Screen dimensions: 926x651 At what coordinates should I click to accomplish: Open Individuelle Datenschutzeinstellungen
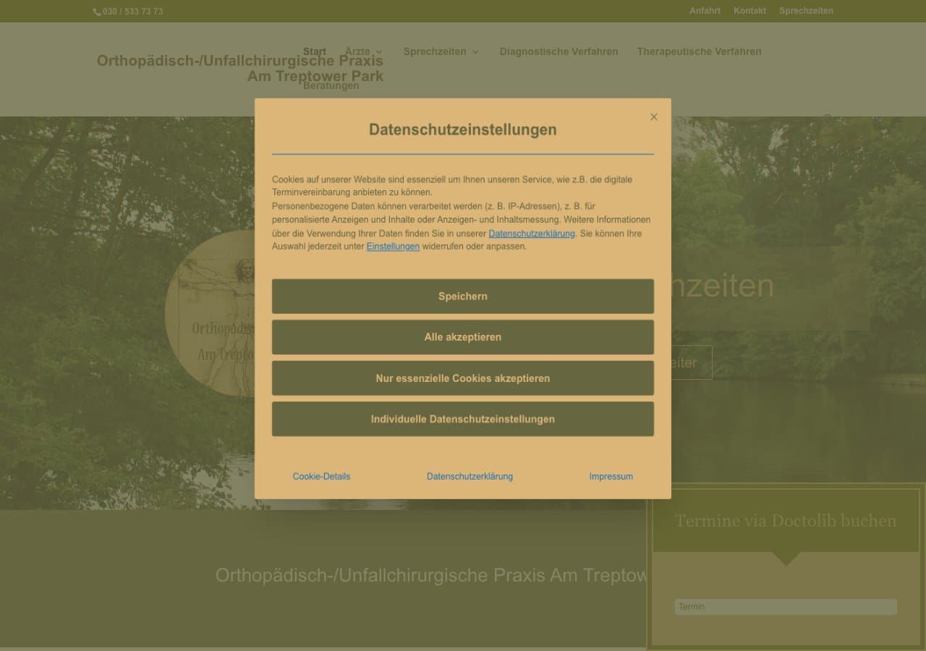462,419
